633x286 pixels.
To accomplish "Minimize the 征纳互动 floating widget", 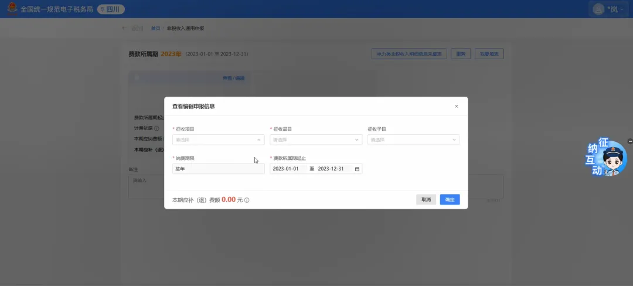I will tap(629, 141).
